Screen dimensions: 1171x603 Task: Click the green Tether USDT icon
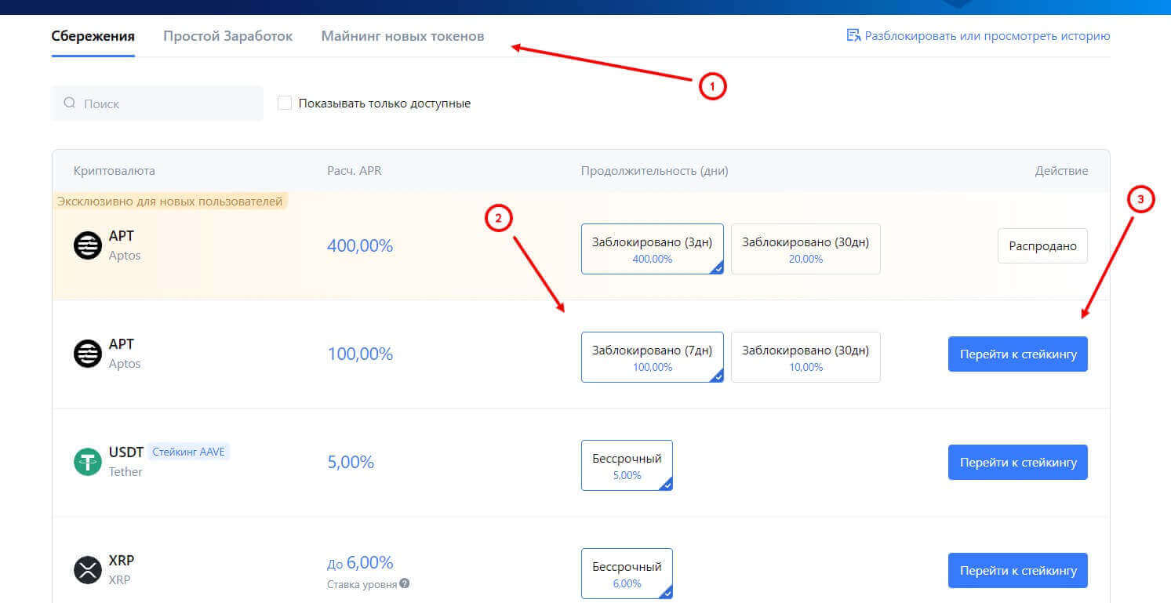[88, 462]
